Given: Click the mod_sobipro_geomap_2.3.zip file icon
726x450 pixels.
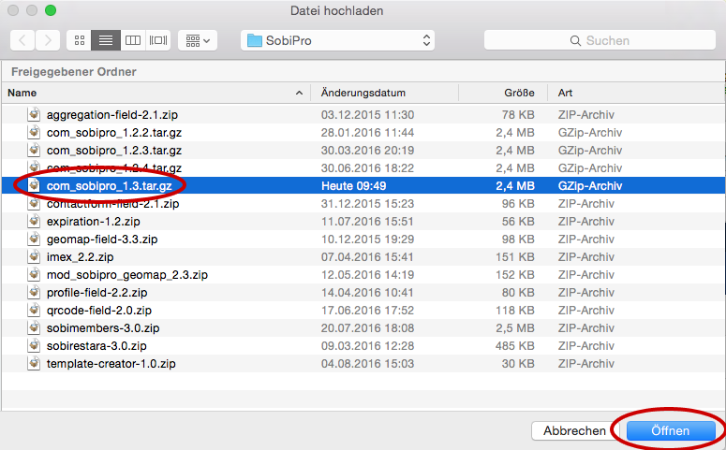Looking at the screenshot, I should [x=34, y=274].
